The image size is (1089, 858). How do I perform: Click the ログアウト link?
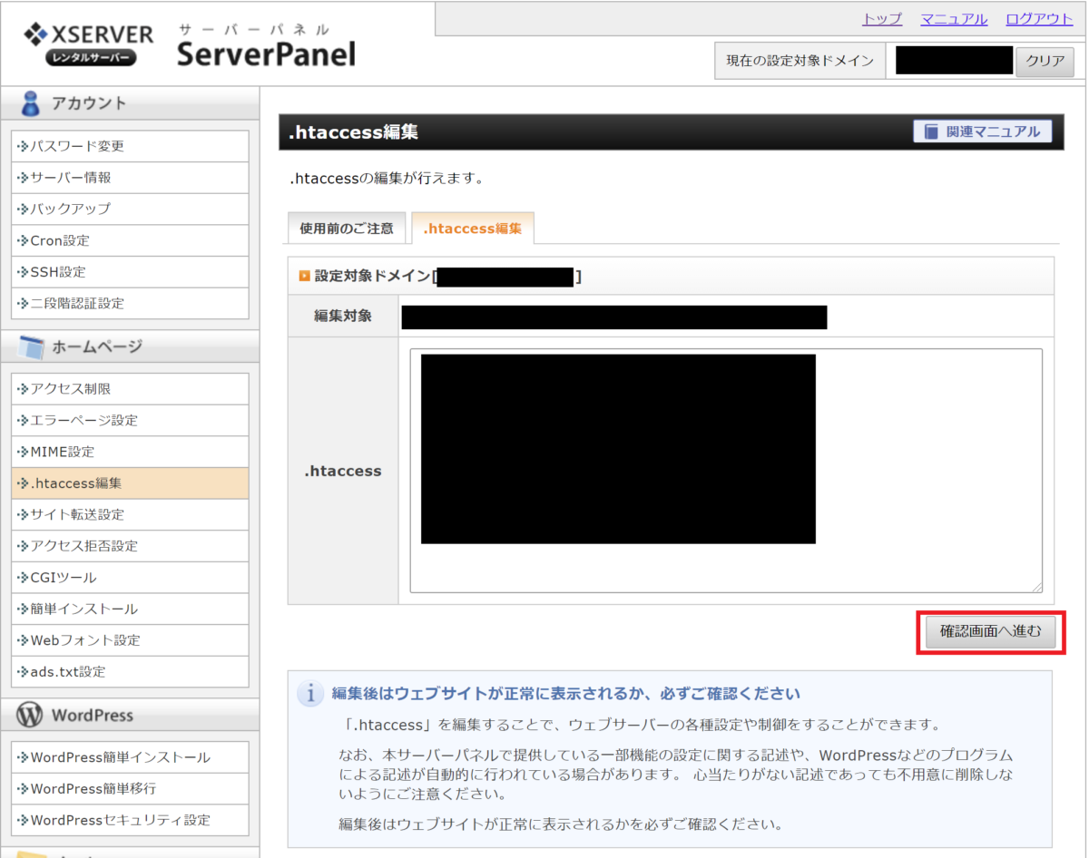(x=1037, y=19)
